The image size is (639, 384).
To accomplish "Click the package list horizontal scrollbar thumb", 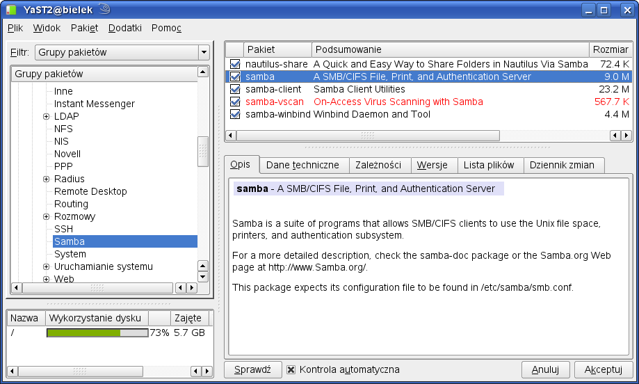I will click(368, 136).
